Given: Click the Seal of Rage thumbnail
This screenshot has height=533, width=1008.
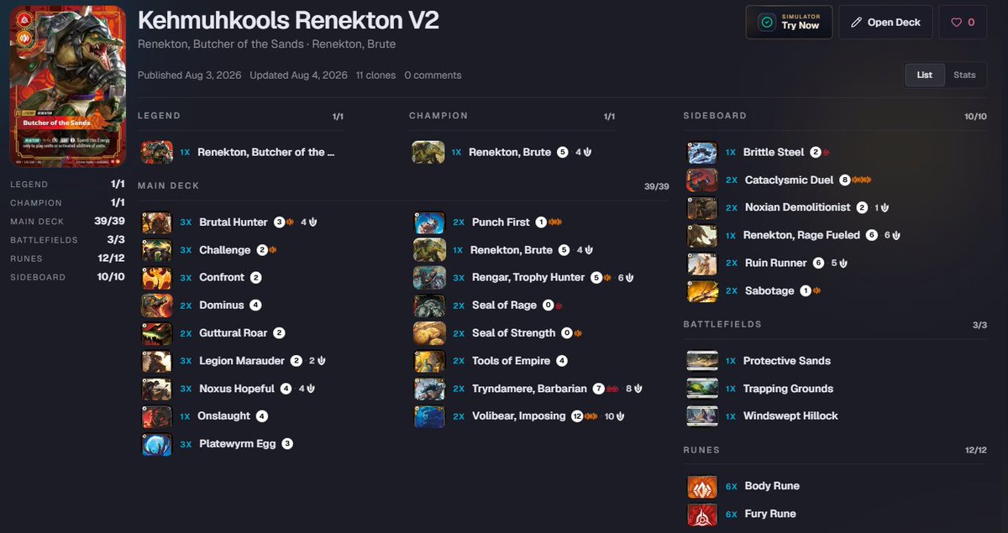Looking at the screenshot, I should (429, 306).
